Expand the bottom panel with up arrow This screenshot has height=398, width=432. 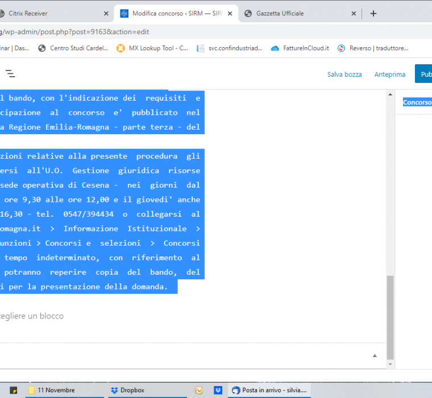375,356
